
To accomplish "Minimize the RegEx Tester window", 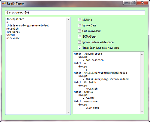I will click(127, 3).
